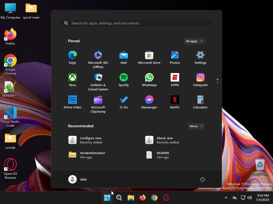
Task: Open the Mail app
Action: tap(124, 58)
